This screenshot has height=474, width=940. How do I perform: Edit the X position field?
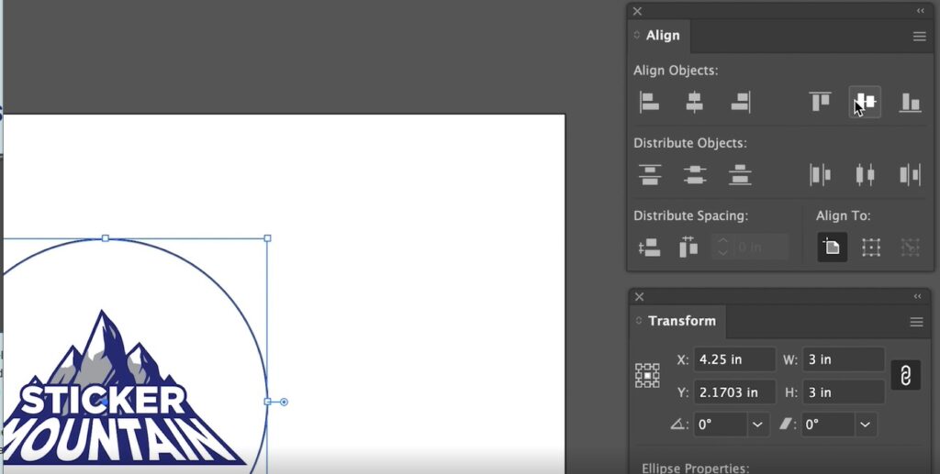click(x=734, y=359)
